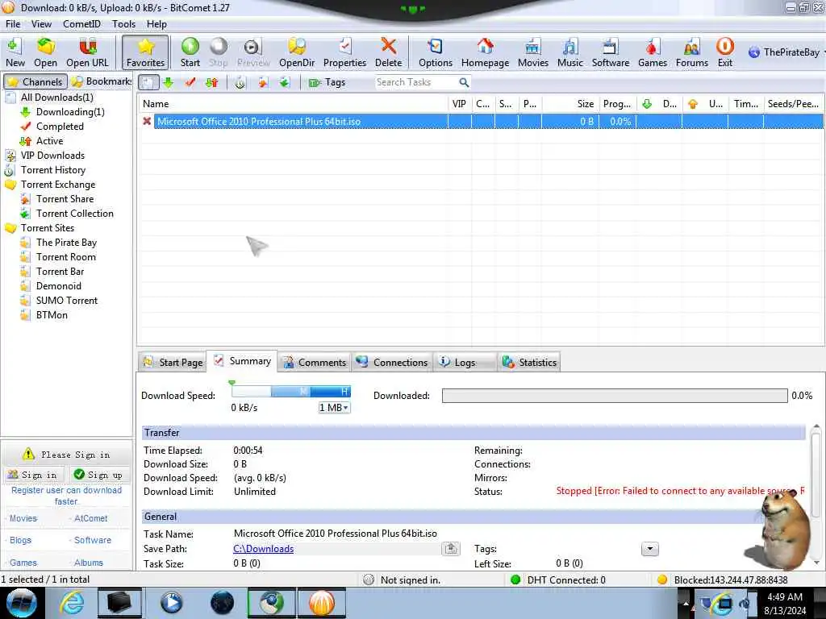Go to Homepage house icon
826x619 pixels.
point(485,52)
